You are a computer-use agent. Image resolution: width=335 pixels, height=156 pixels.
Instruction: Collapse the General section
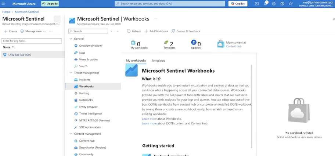pyautogui.click(x=71, y=39)
